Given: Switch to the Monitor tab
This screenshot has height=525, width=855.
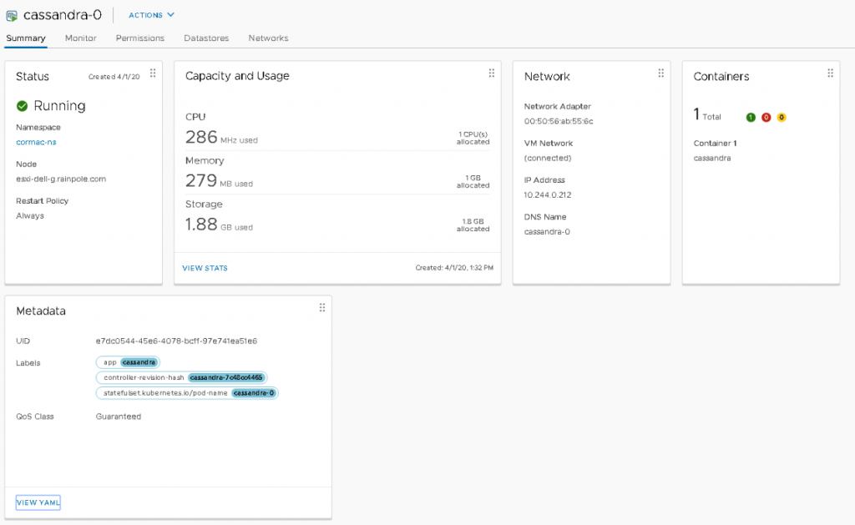Looking at the screenshot, I should (80, 38).
